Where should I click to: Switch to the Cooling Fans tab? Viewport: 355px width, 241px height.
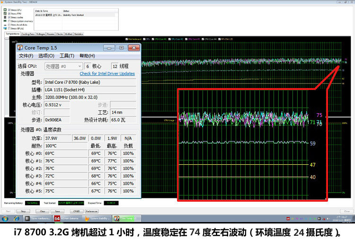(x=28, y=34)
